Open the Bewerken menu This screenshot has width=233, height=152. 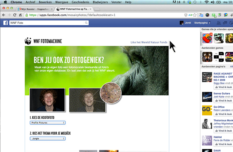point(45,2)
